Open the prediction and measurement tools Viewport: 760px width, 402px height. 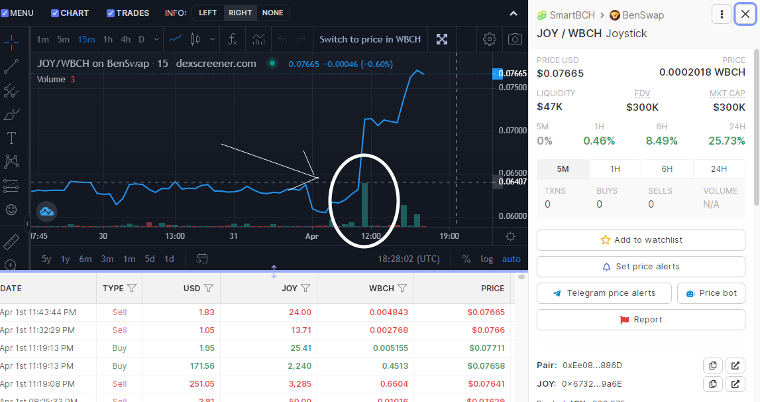click(11, 186)
